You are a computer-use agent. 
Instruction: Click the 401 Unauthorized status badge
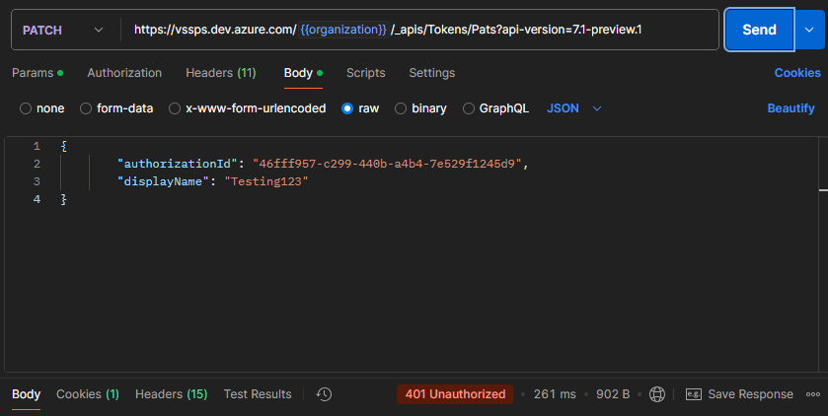click(x=455, y=394)
